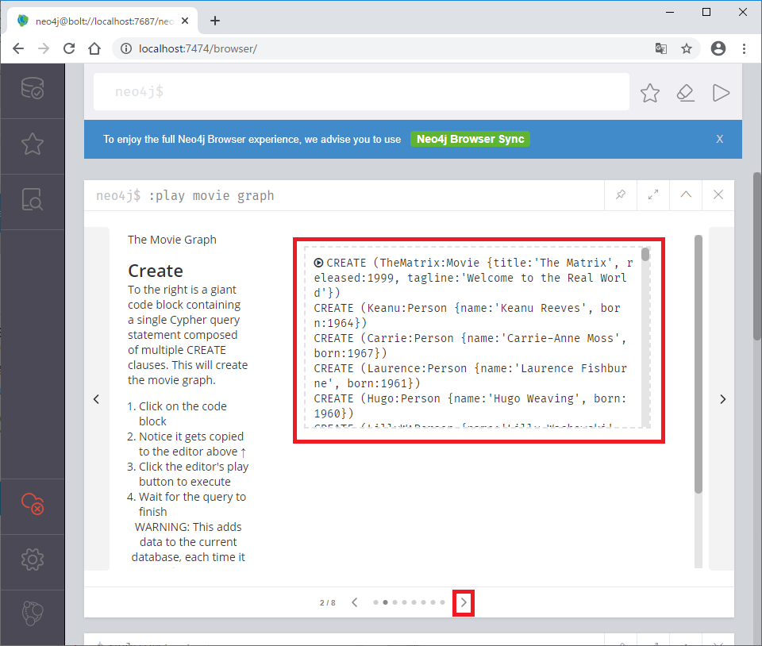Open Chrome three-dot menu
The image size is (762, 646).
744,48
